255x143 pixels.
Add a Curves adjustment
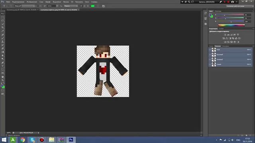pos(231,35)
